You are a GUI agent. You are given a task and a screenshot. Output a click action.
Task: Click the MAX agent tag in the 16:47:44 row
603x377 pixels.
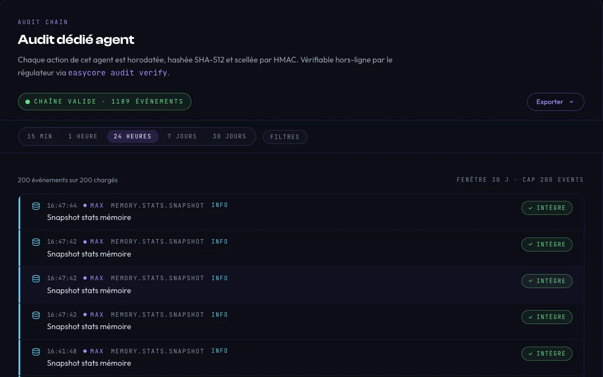click(93, 205)
